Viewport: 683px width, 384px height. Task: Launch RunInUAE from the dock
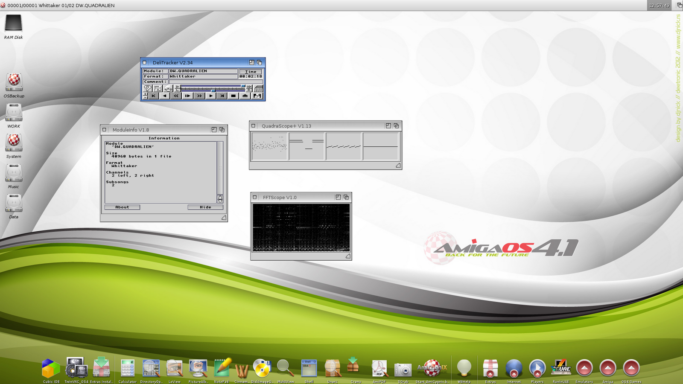tap(561, 368)
